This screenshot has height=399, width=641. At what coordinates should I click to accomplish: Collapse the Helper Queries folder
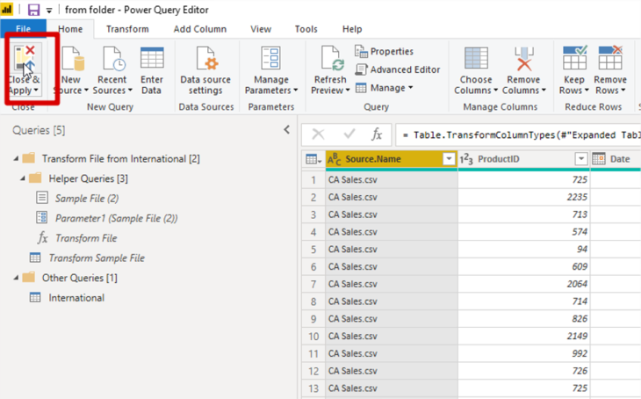click(x=20, y=178)
